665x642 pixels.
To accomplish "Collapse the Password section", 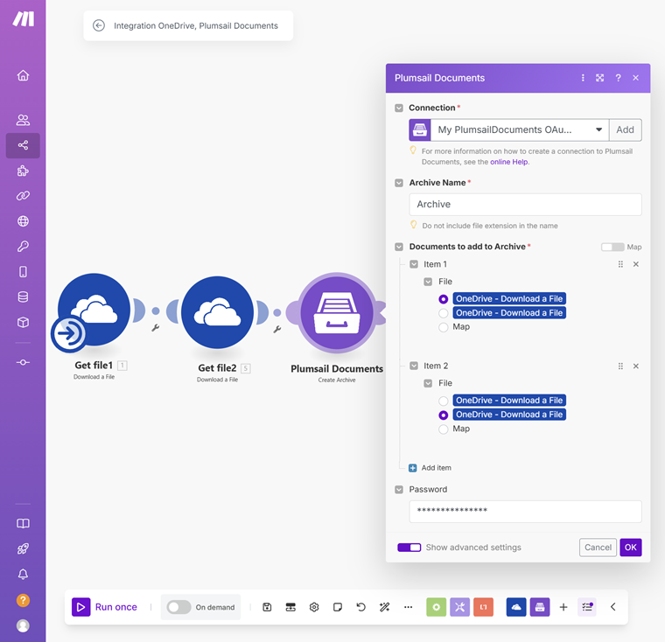I will [399, 490].
